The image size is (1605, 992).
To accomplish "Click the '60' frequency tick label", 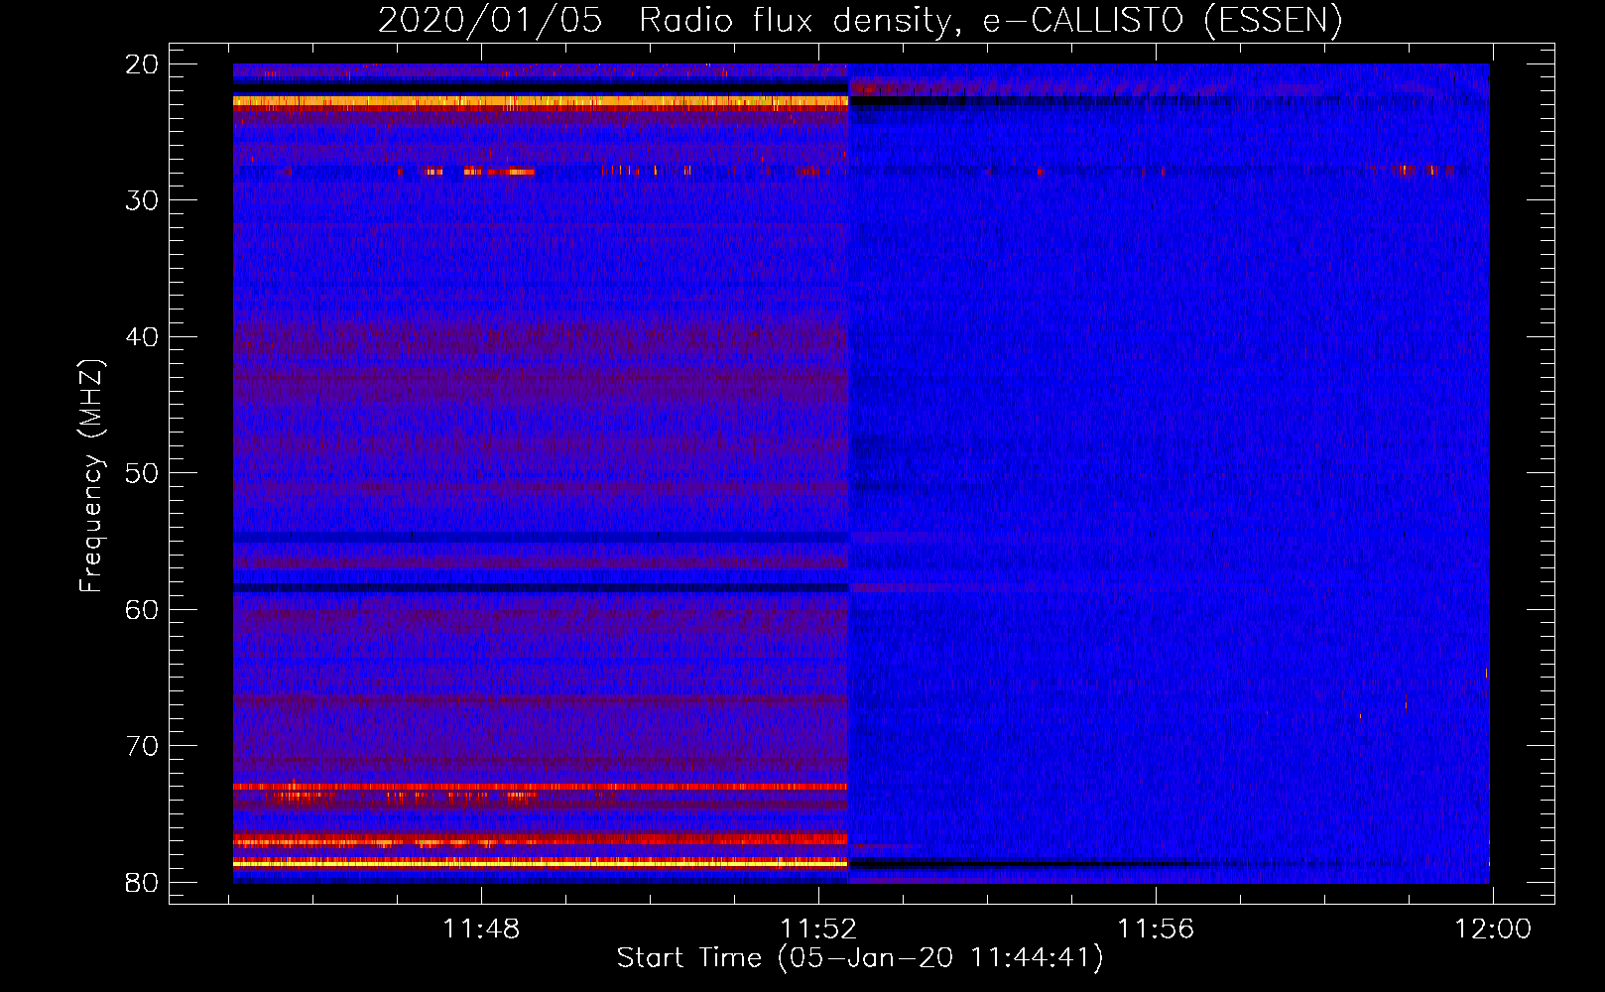I will click(x=143, y=610).
